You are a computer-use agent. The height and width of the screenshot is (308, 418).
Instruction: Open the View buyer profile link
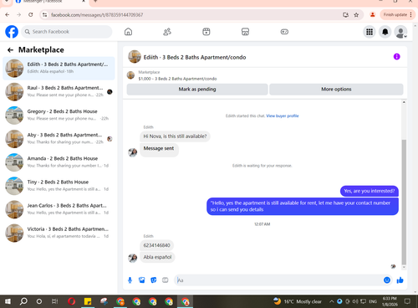[283, 116]
